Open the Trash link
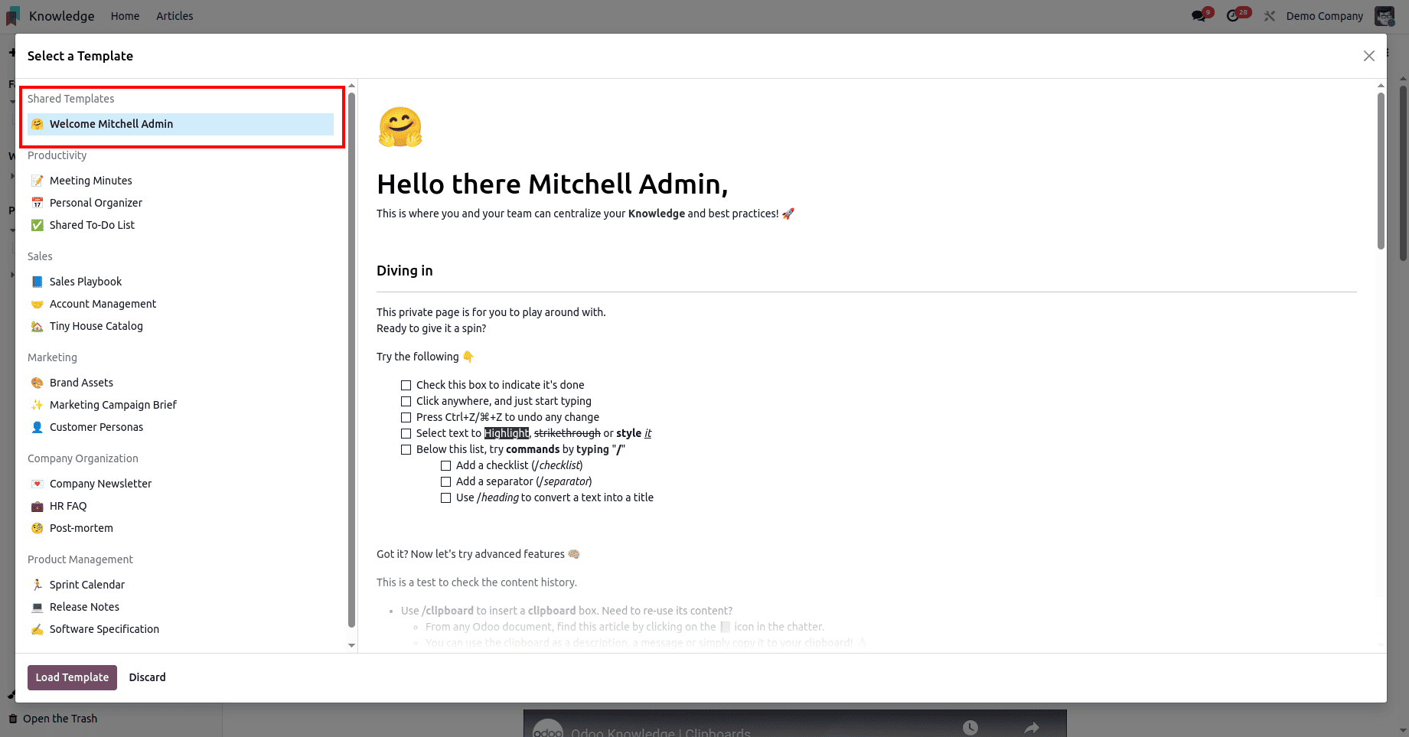Screen dimensions: 1409x737 click(60, 719)
